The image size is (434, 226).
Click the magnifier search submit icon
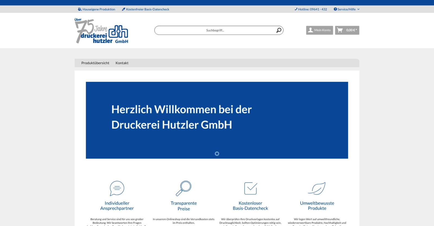(x=279, y=30)
